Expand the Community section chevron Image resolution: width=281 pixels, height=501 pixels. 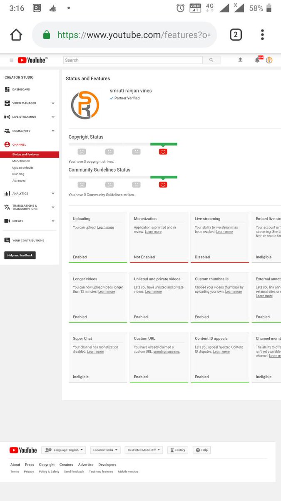(x=53, y=131)
